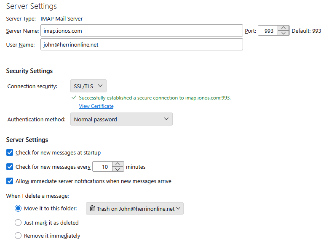Click the Server Name input field
Viewport: 329px width, 241px height.
point(142,31)
